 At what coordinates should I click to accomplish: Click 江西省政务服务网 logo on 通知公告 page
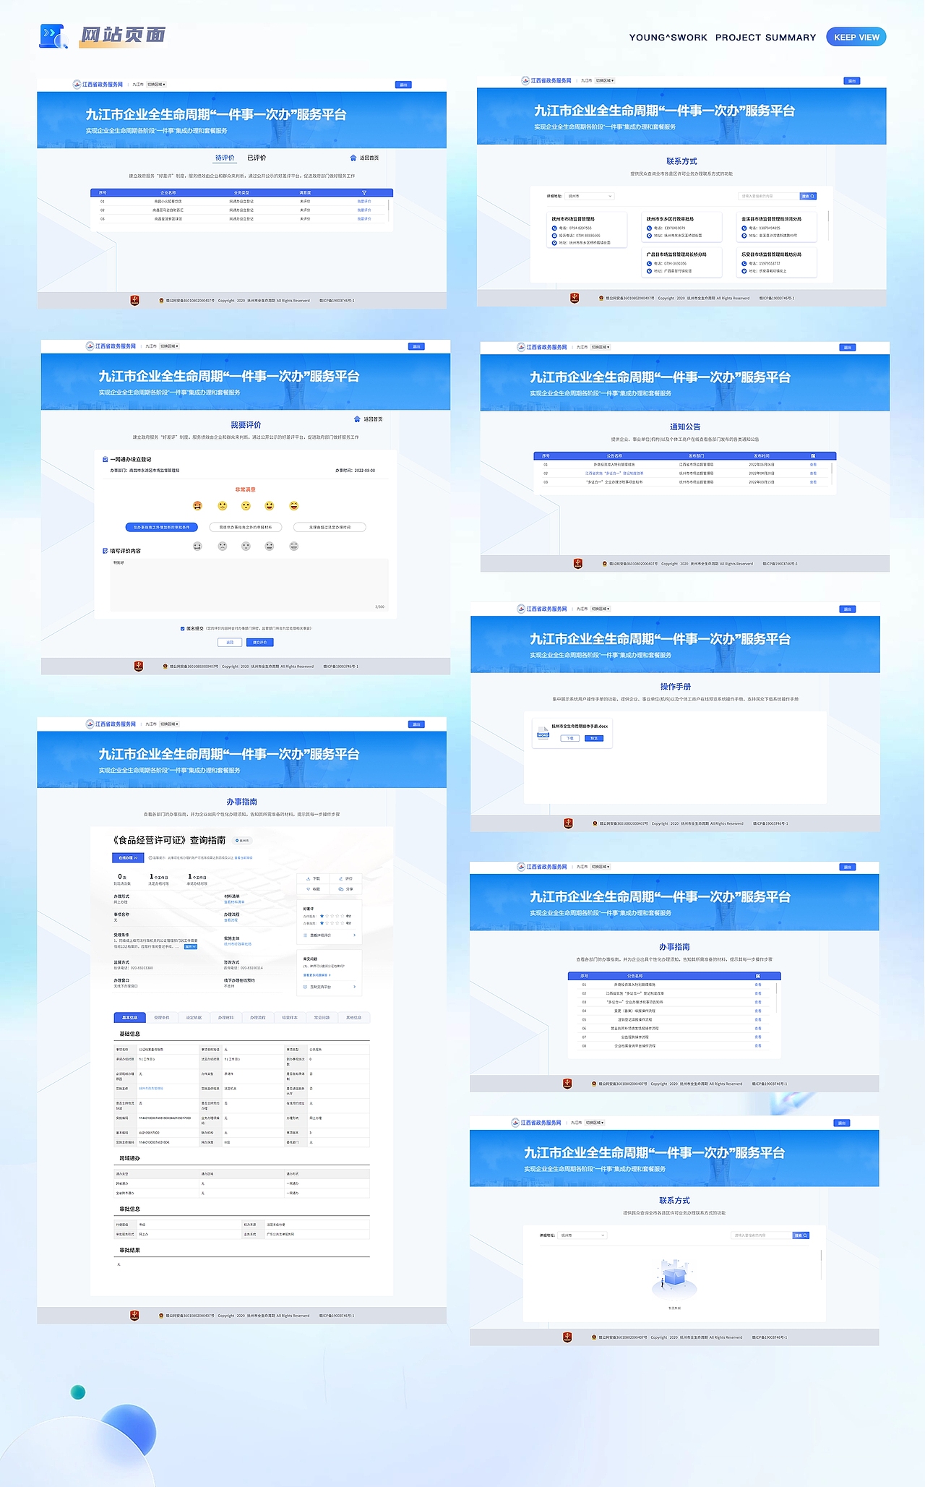pos(542,347)
